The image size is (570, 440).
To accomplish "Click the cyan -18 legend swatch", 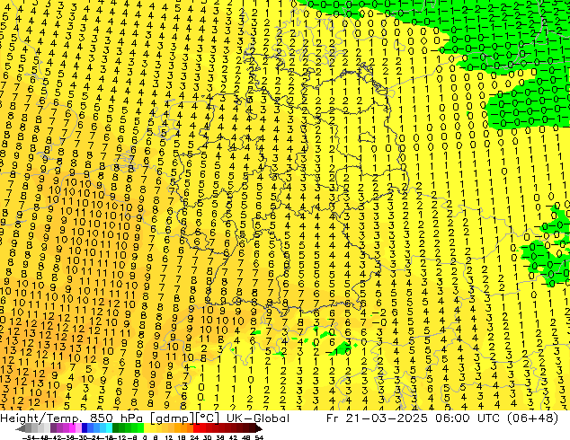I will coord(110,427).
